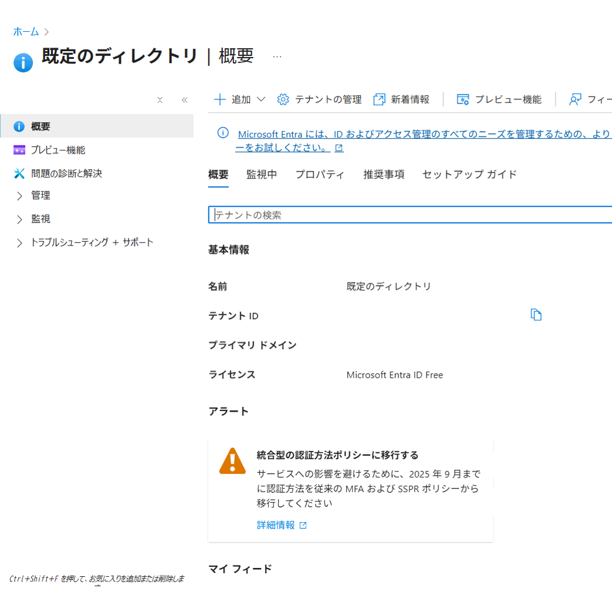The height and width of the screenshot is (605, 612).
Task: Expand the 管理 section in sidebar
Action: pos(19,196)
